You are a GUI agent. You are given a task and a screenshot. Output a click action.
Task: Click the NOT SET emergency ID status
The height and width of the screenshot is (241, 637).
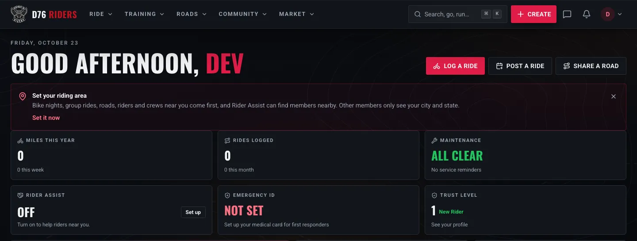pos(244,210)
